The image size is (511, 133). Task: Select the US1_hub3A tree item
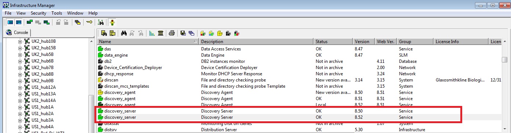[x=43, y=120]
